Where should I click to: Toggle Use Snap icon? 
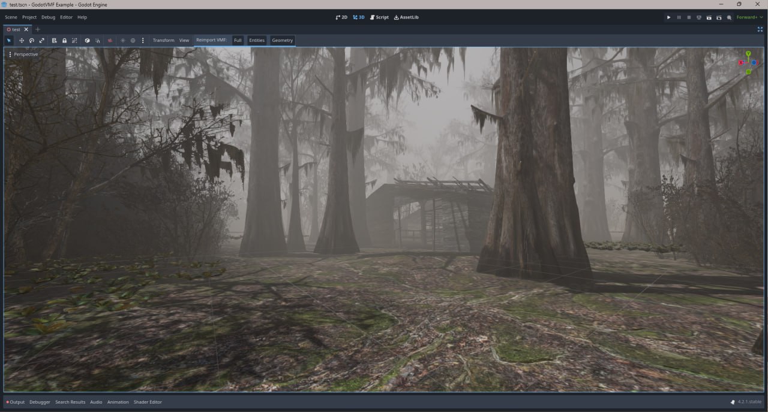(97, 40)
